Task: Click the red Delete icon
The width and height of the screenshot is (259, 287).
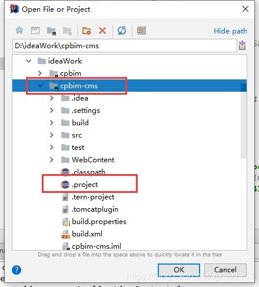Action: coord(102,31)
